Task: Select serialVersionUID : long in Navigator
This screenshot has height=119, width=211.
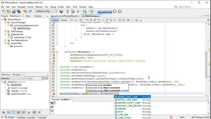Action: pyautogui.click(x=20, y=94)
